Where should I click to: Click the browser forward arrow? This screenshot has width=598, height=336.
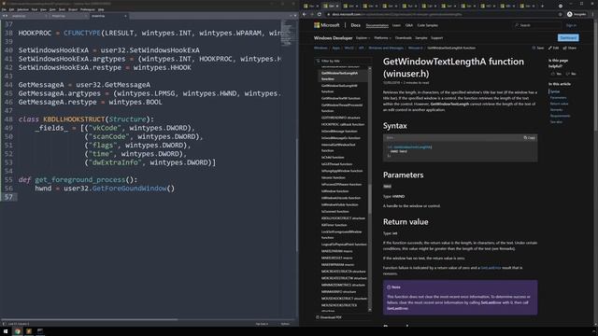[311, 14]
